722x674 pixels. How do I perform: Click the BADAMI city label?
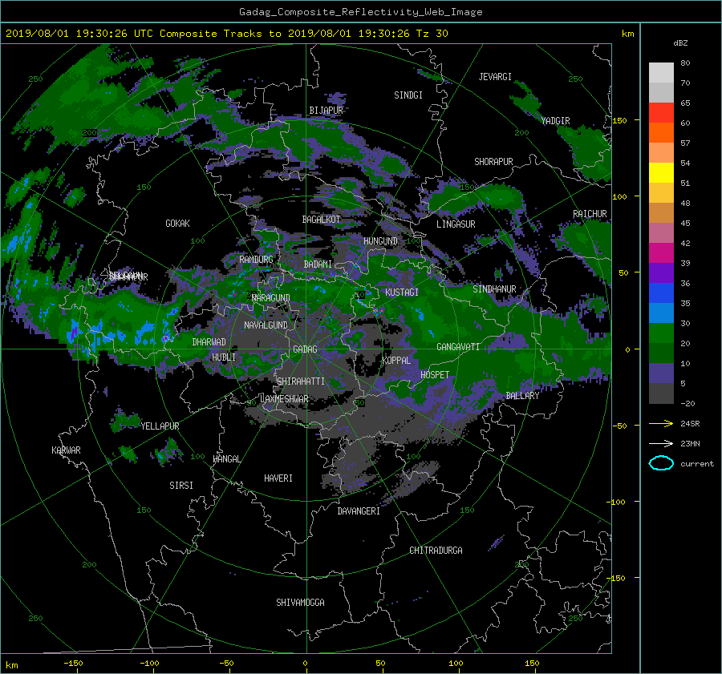coord(318,264)
